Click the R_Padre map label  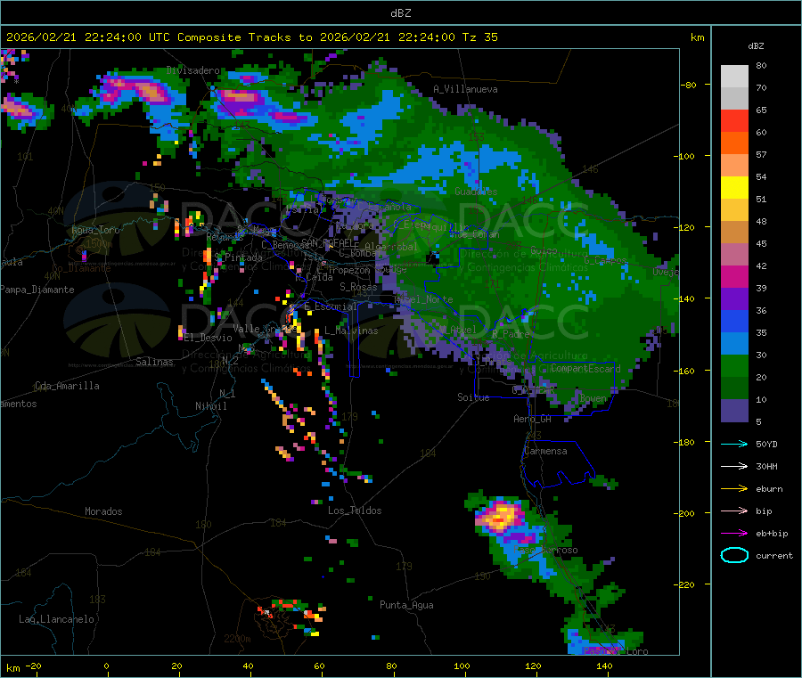point(511,334)
